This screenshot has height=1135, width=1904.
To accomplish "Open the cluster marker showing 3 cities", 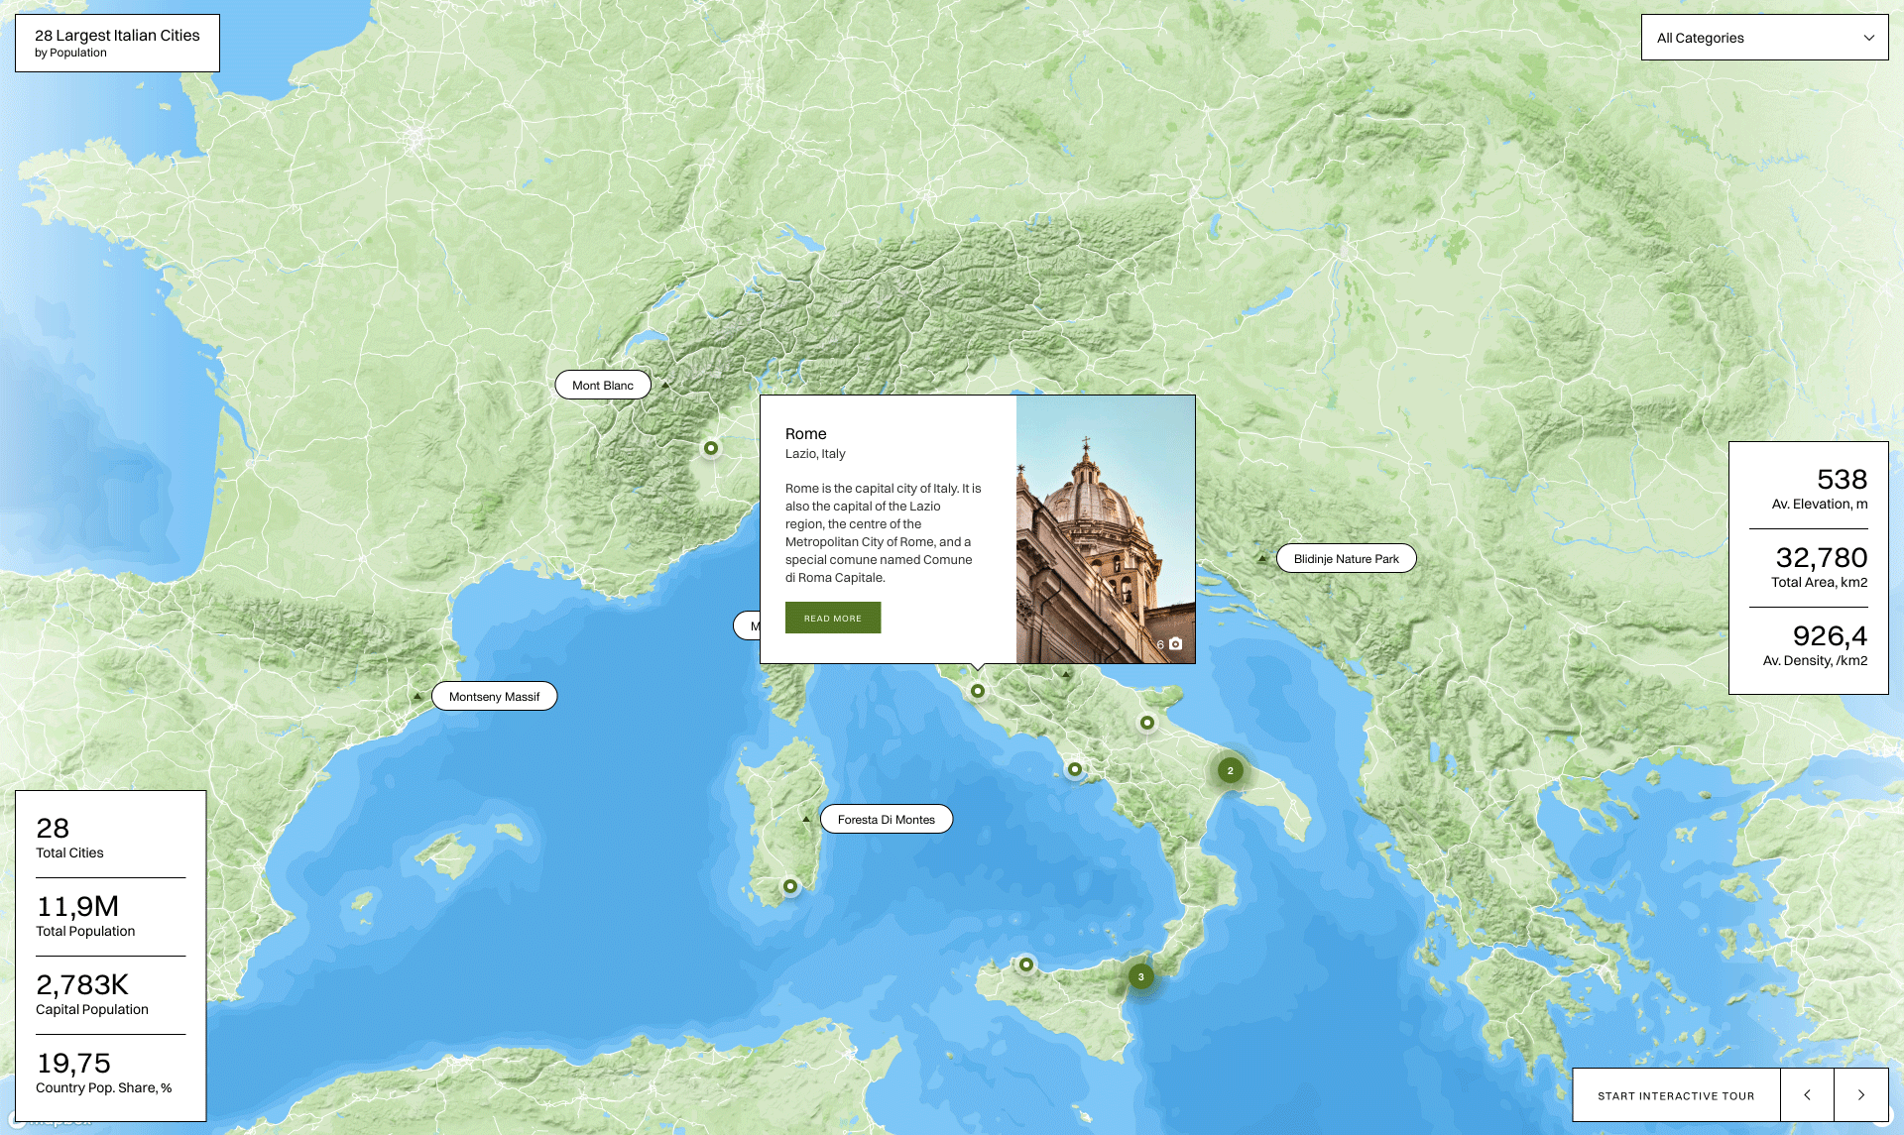I will (1141, 976).
